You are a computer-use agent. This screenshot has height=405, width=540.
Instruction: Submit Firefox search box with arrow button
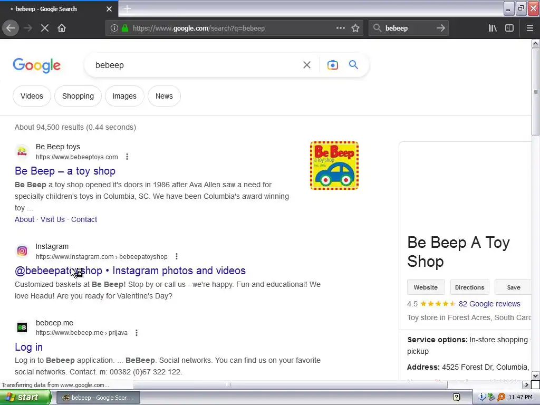[441, 28]
